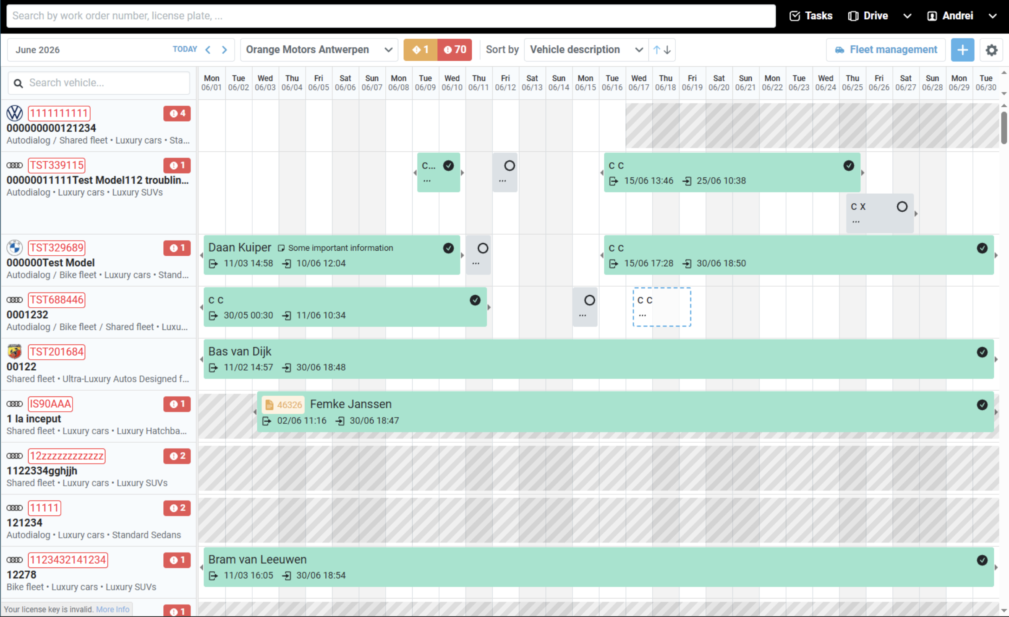The height and width of the screenshot is (617, 1009).
Task: Go to the next month
Action: (225, 50)
